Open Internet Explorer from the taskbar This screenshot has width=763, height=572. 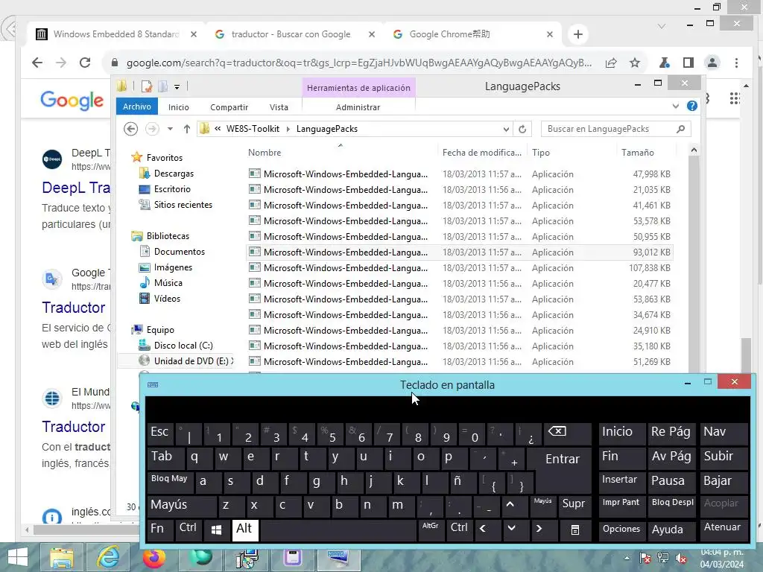coord(109,557)
